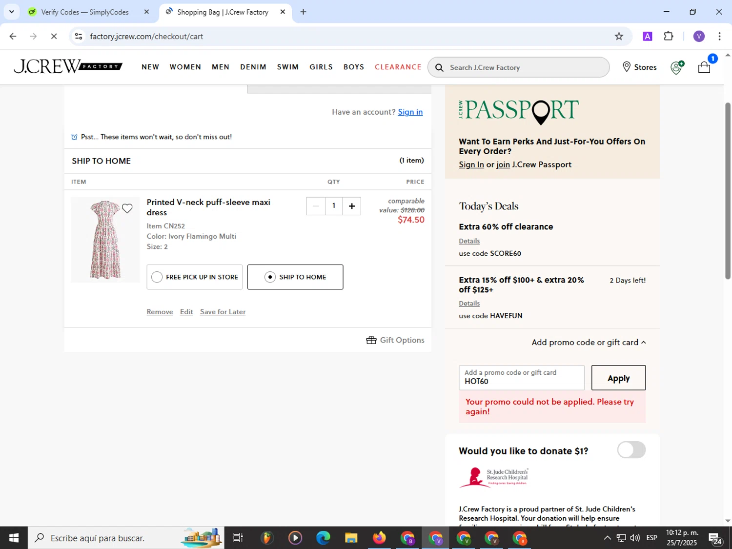Image resolution: width=732 pixels, height=549 pixels.
Task: Open product title Printed V-neck maxi dress
Action: coord(208,207)
